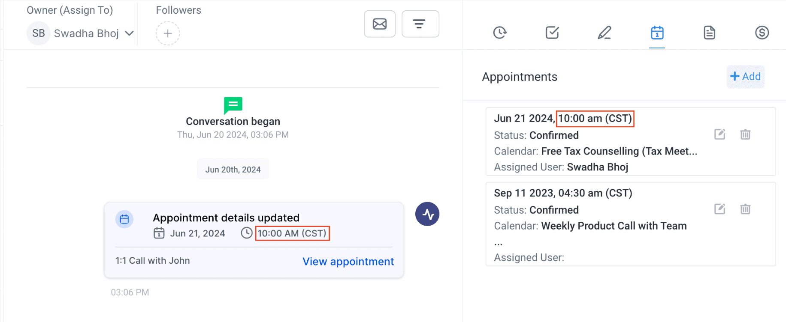Click the activity pulse avatar icon
Image resolution: width=786 pixels, height=322 pixels.
click(427, 214)
